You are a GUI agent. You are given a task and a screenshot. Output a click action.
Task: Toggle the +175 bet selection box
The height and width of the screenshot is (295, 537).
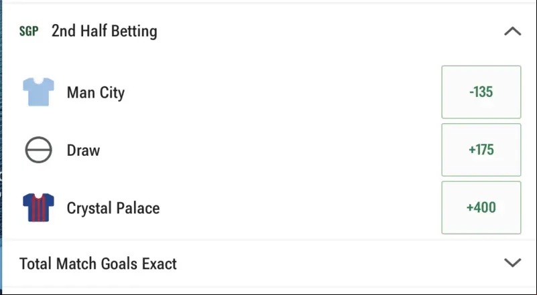click(481, 150)
